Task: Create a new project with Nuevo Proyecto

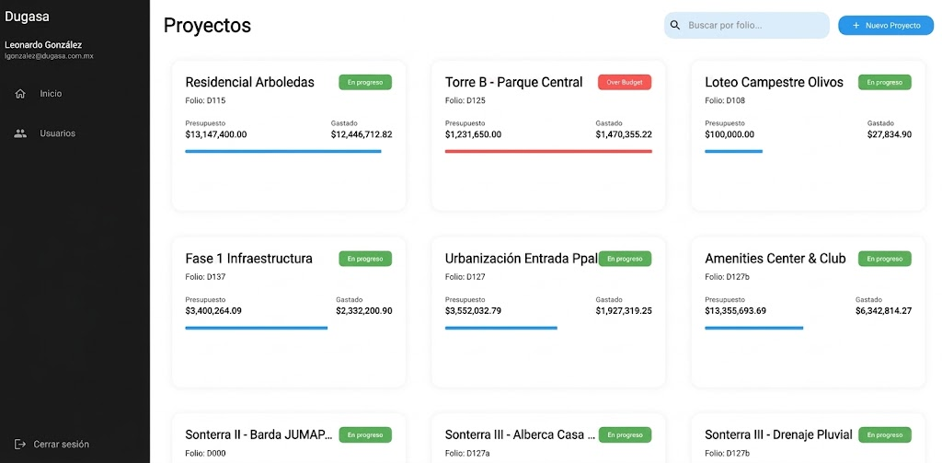Action: pos(886,26)
